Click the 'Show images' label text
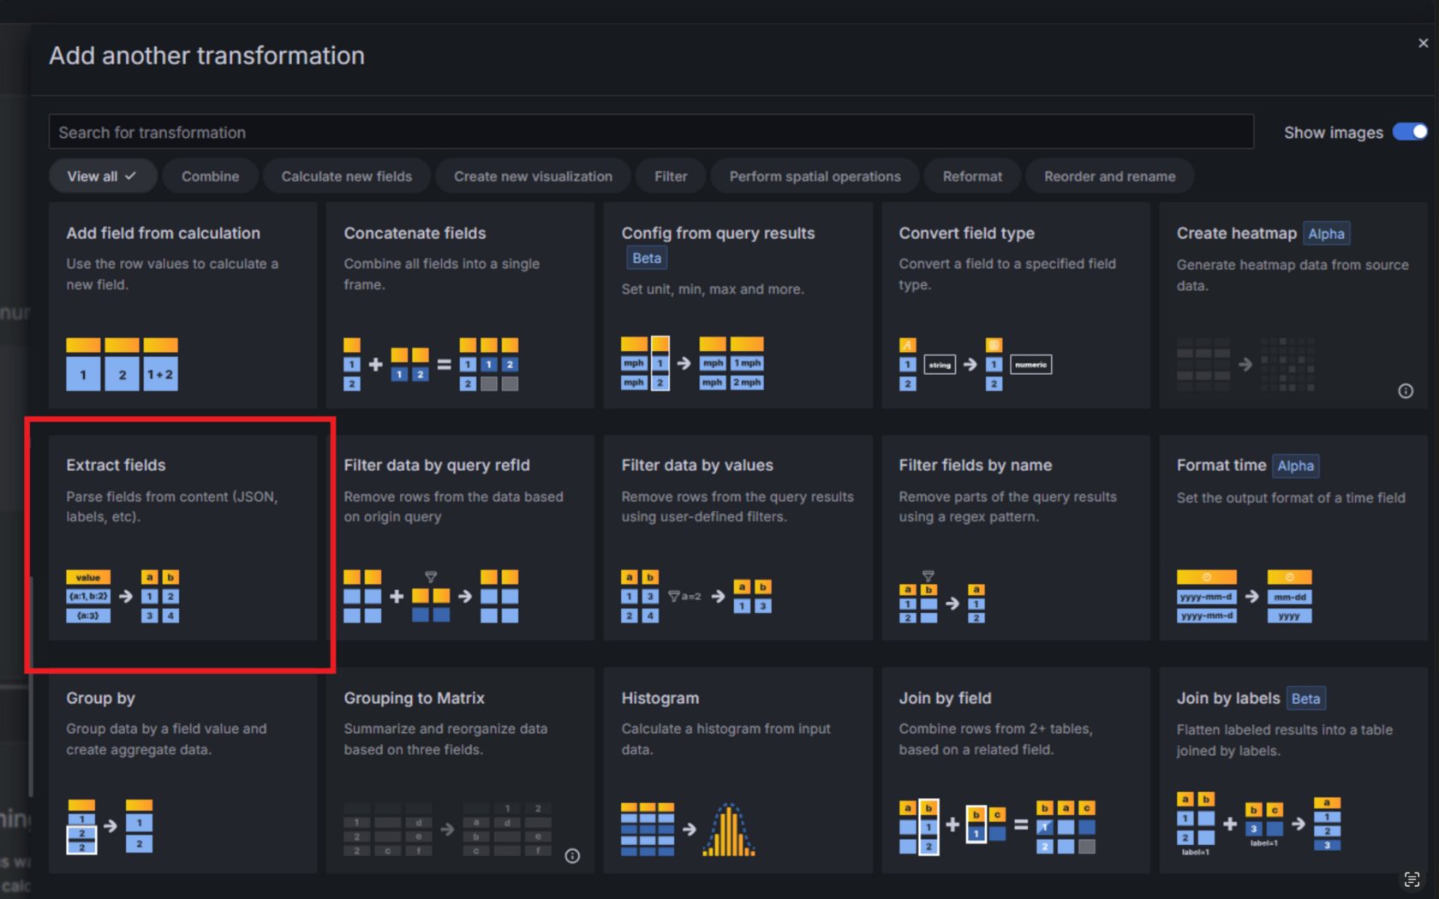Screen dimensions: 1439x899 (1333, 133)
